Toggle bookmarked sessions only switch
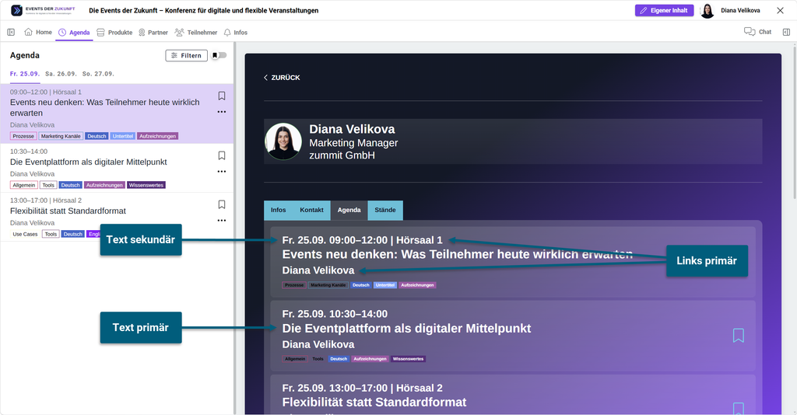Viewport: 797px width, 415px height. tap(219, 55)
